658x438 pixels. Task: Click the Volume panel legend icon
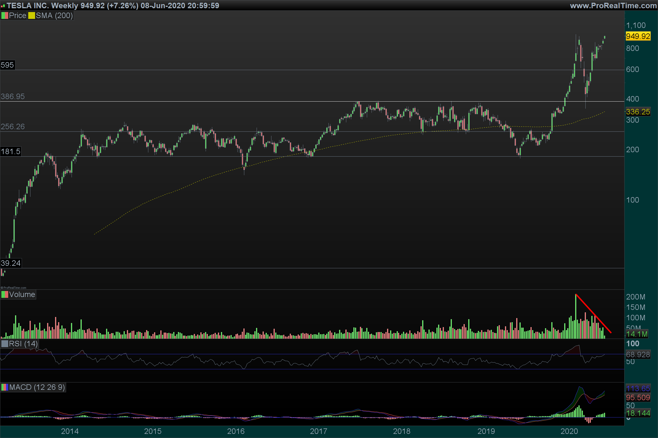[x=5, y=295]
